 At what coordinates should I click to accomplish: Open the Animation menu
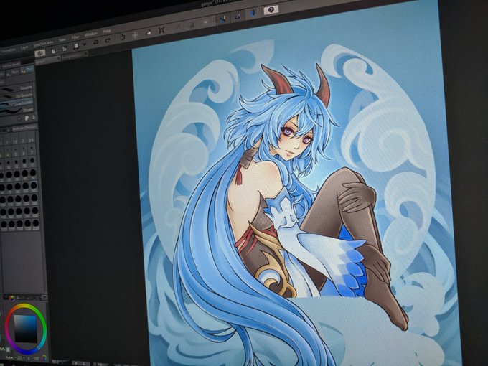click(8, 50)
